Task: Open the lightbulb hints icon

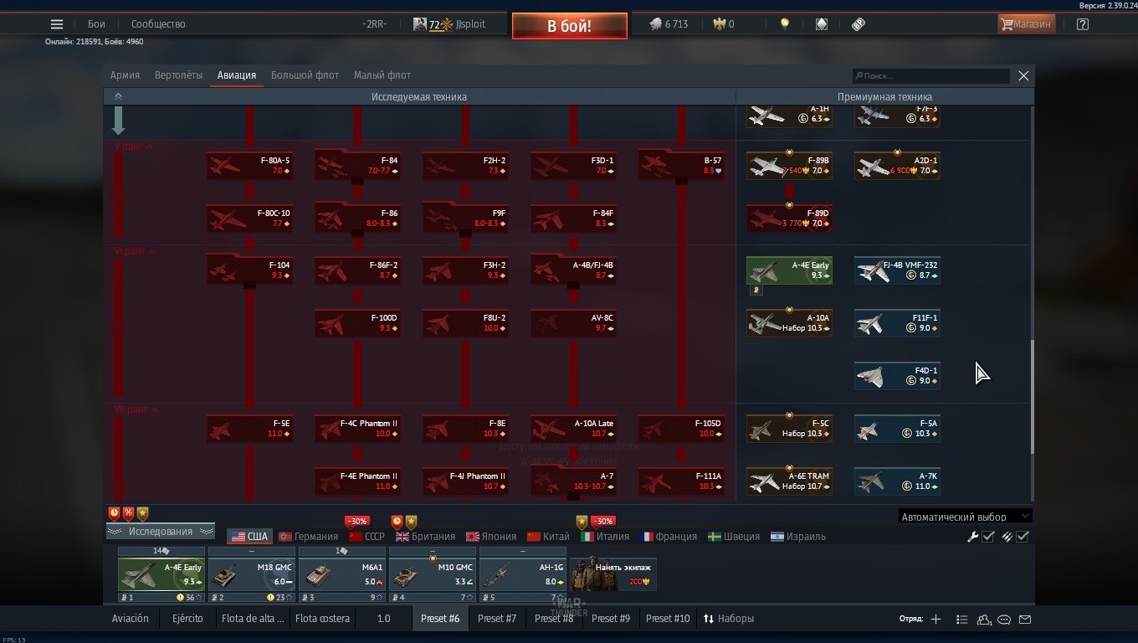Action: point(784,24)
